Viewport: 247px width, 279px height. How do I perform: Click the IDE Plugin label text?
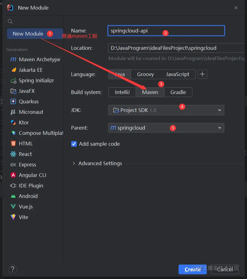(x=31, y=186)
